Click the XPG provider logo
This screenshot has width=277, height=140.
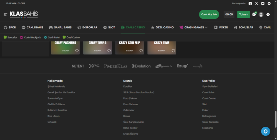click(x=94, y=66)
